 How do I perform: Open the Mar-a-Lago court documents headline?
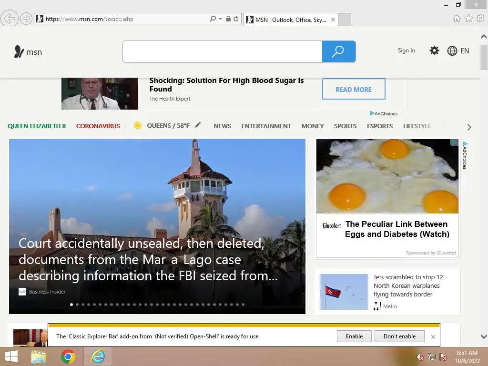(x=148, y=260)
